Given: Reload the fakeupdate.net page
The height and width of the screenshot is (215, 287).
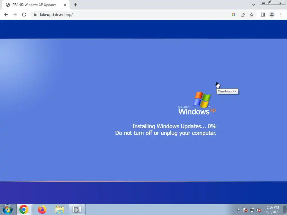Looking at the screenshot, I should point(24,15).
